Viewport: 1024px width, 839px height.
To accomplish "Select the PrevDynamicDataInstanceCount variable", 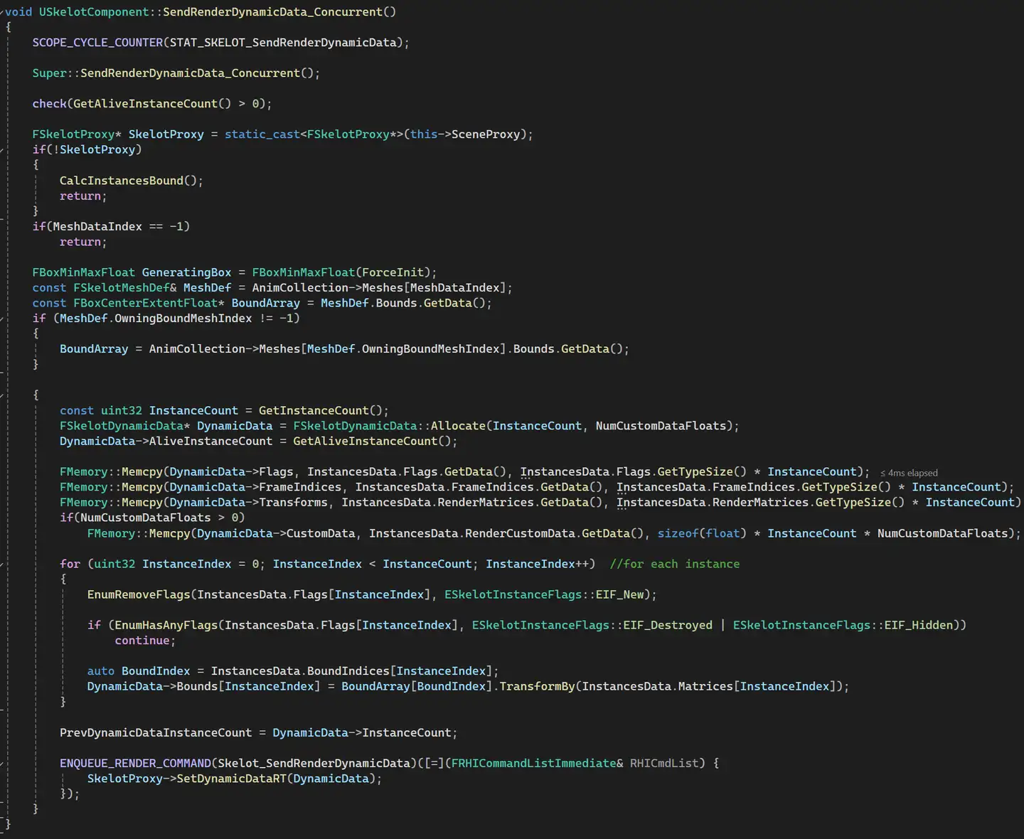I will coord(156,732).
